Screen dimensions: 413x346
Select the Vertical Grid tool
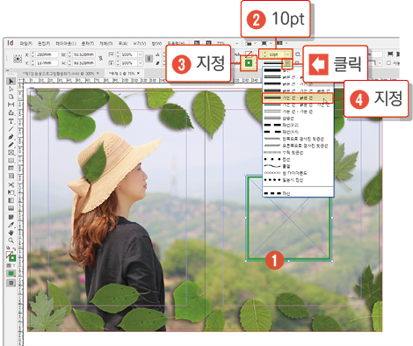(11, 176)
